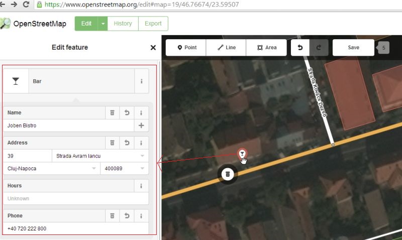Screen dimensions: 402x240
Task: Show Hours field info icon
Action: click(x=141, y=186)
